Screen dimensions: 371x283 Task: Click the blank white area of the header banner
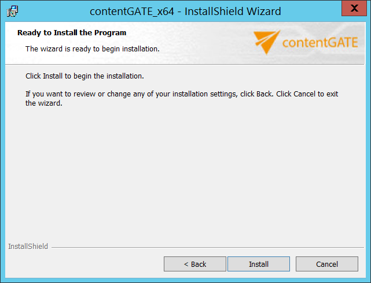click(x=203, y=40)
